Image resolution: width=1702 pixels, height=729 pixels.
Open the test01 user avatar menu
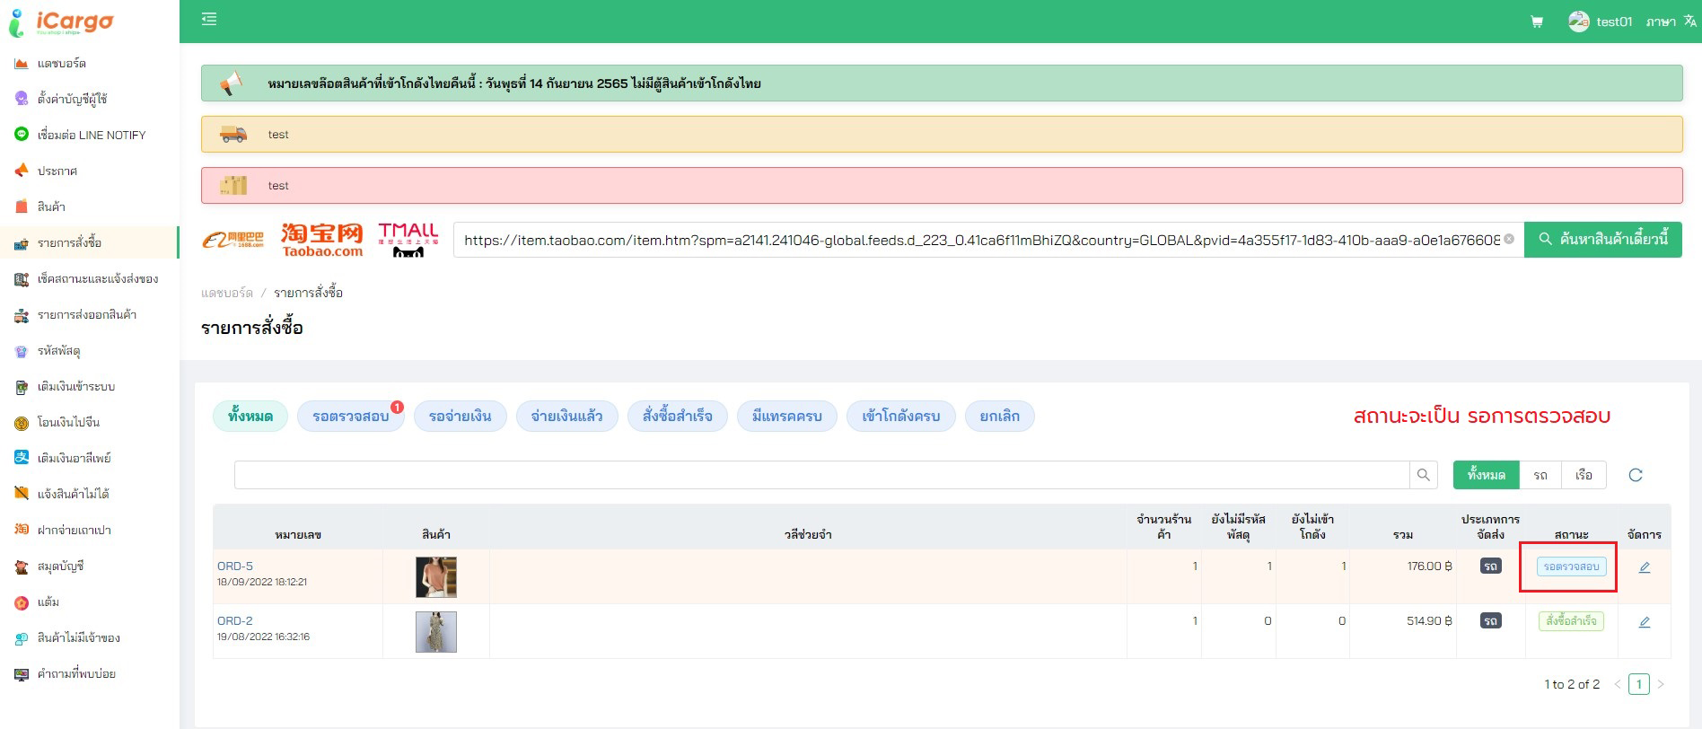(1579, 22)
